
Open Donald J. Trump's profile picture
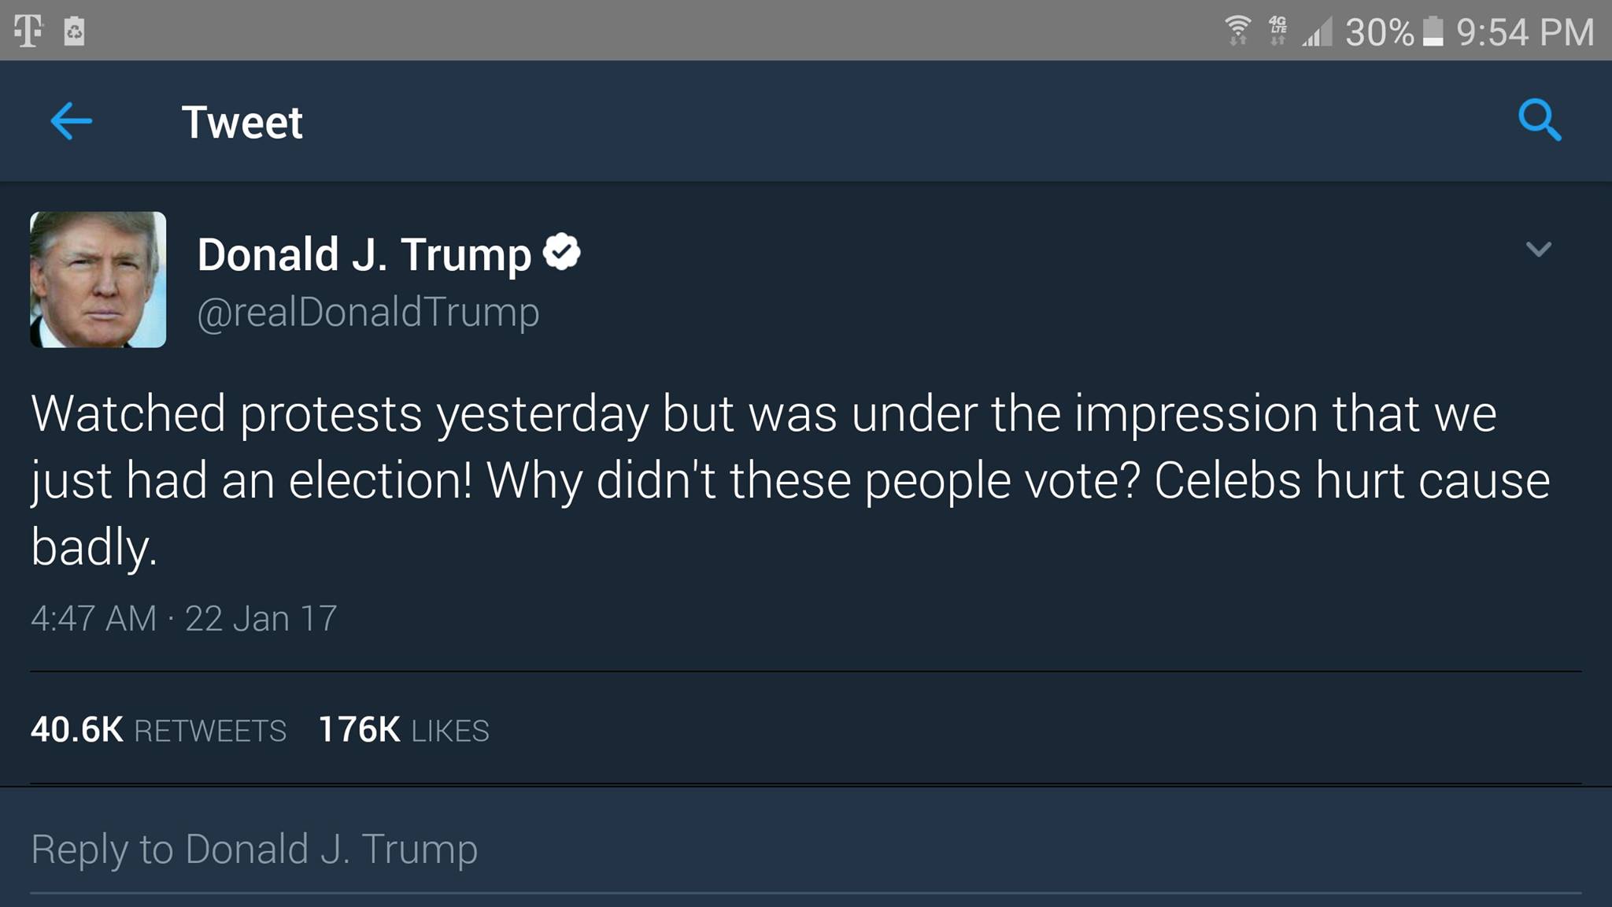click(98, 280)
